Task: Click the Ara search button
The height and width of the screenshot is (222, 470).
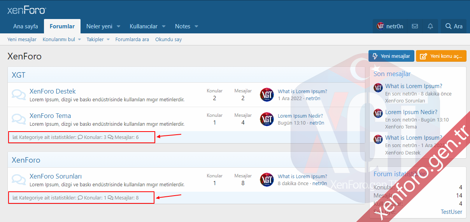Action: click(454, 26)
